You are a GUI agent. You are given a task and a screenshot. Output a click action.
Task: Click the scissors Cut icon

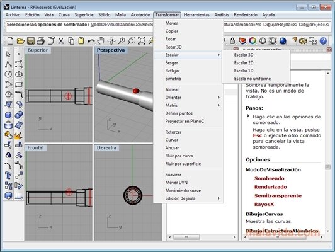[61, 40]
